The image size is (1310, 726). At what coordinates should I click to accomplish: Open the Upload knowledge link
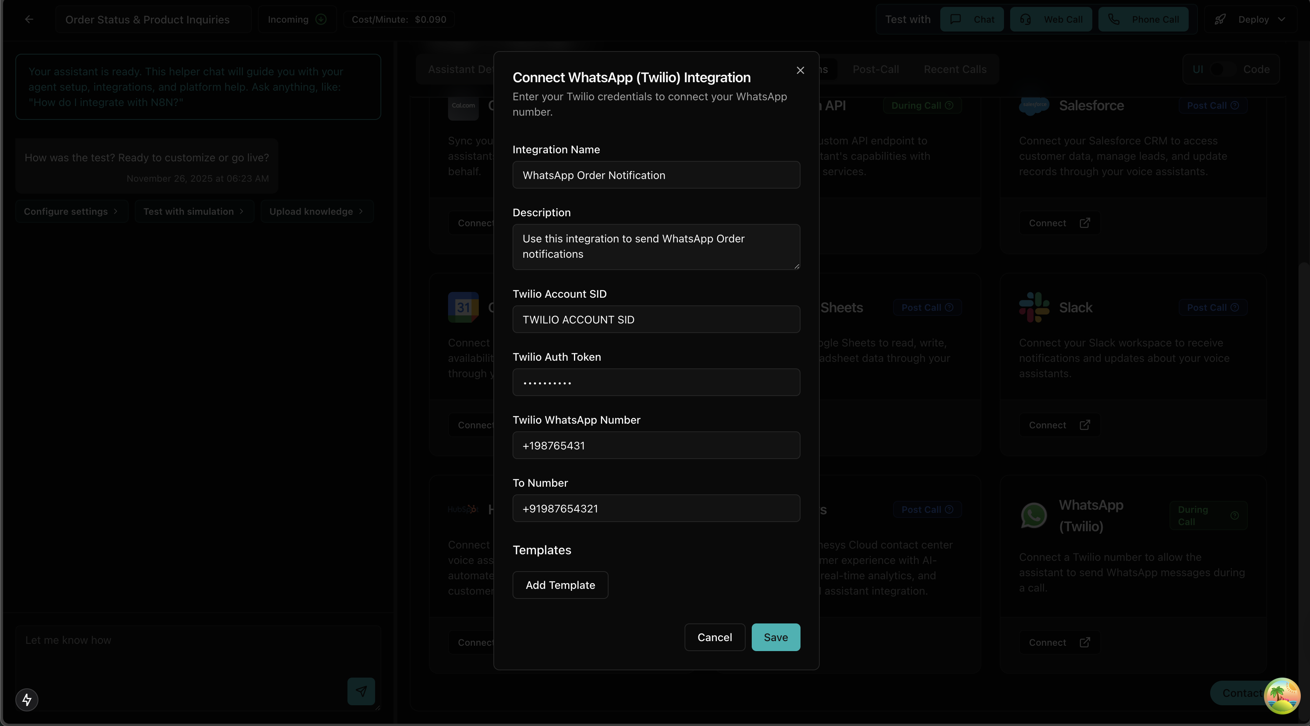click(x=316, y=211)
